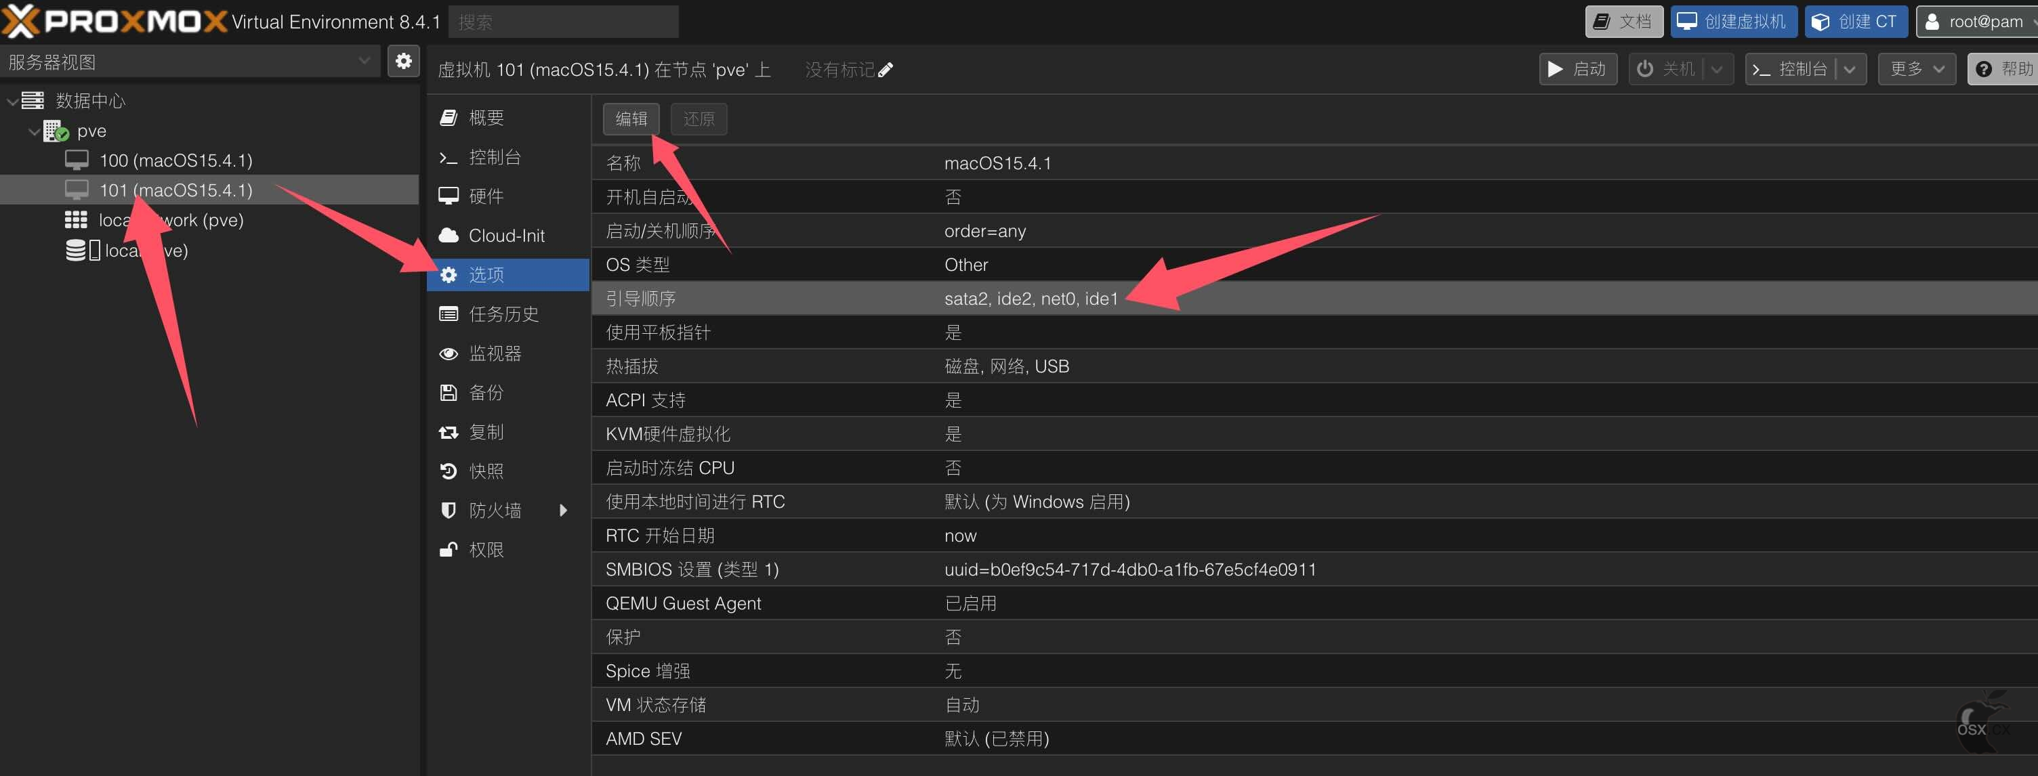Click the Summary book icon
This screenshot has width=2038, height=776.
coord(449,118)
